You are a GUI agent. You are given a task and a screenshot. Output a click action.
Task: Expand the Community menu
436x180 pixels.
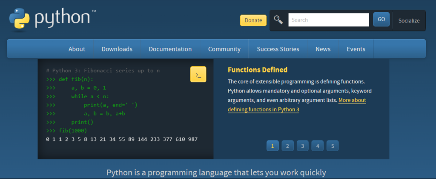[224, 49]
